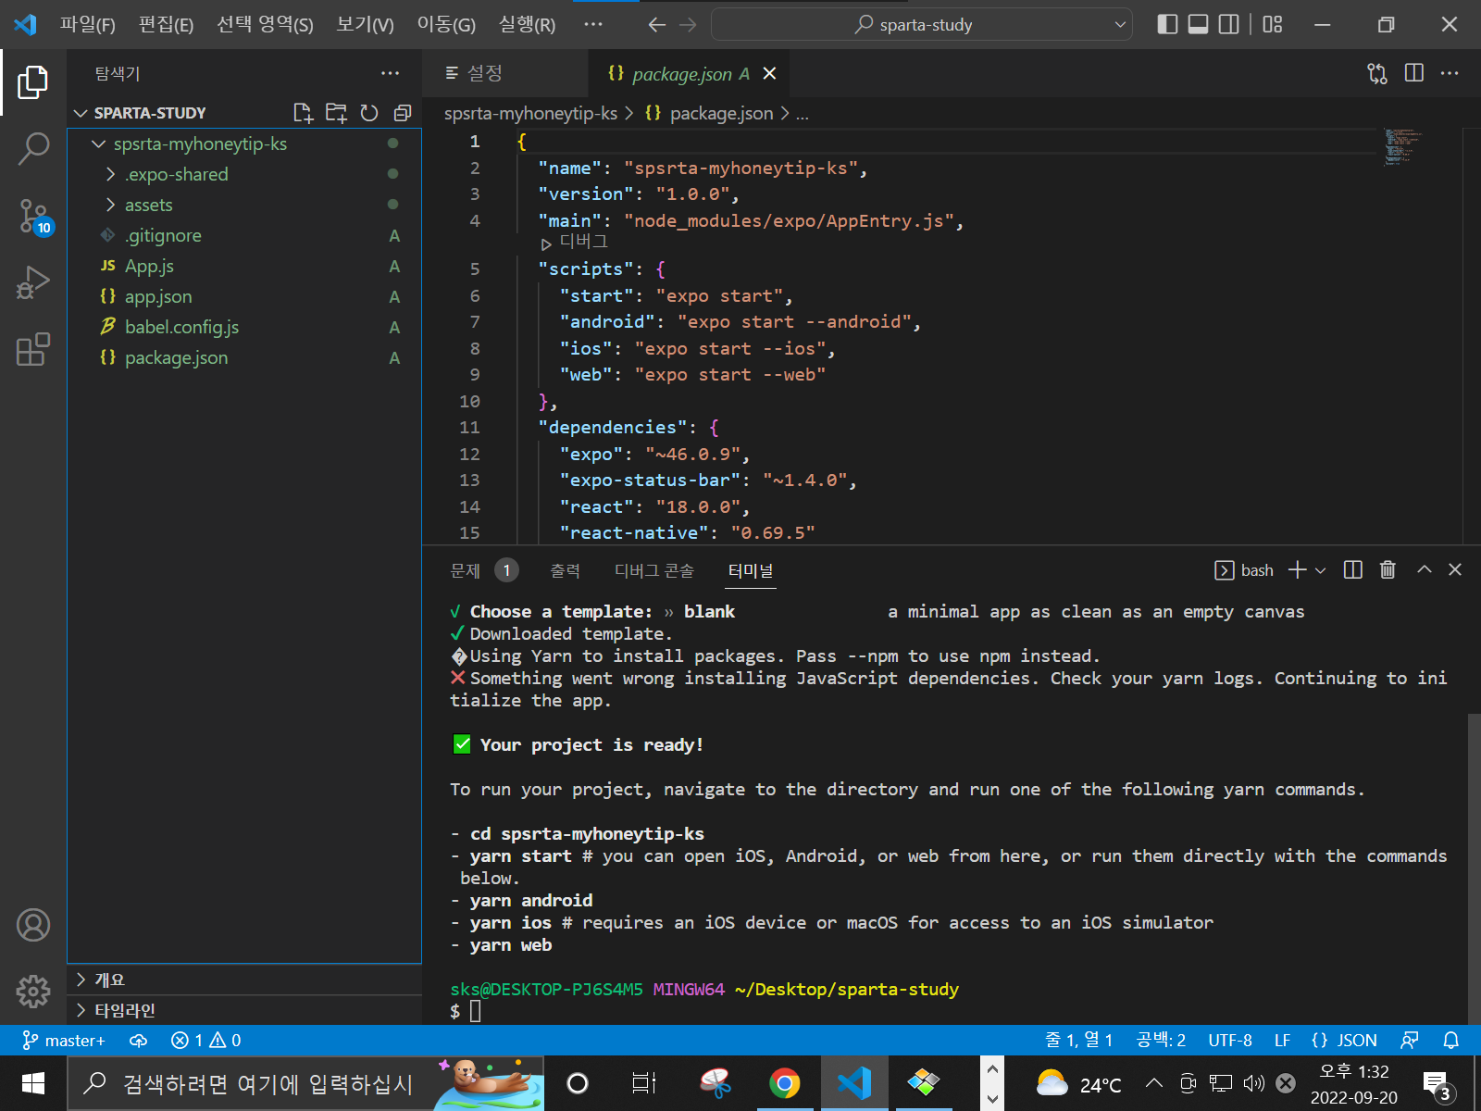Create a new folder in SPARTA-STUDY
This screenshot has width=1481, height=1111.
(x=336, y=113)
